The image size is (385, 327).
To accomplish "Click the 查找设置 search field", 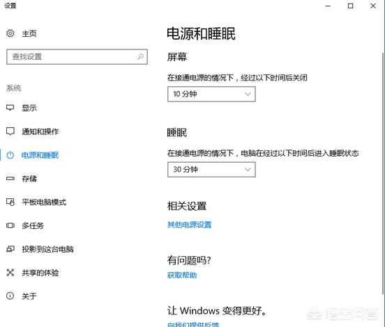I will [x=77, y=57].
